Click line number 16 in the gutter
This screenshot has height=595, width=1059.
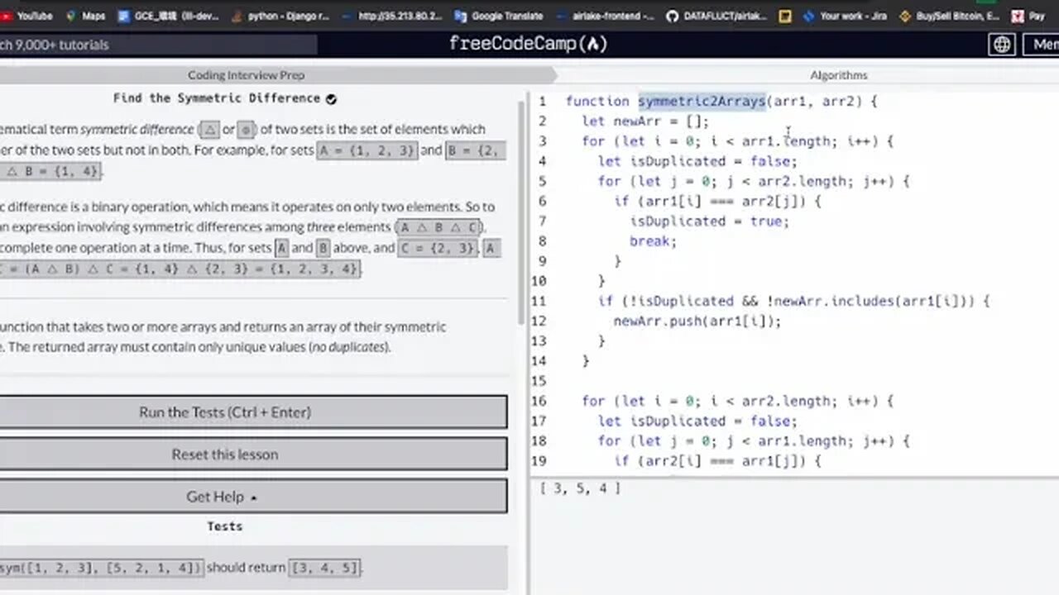[x=539, y=401]
